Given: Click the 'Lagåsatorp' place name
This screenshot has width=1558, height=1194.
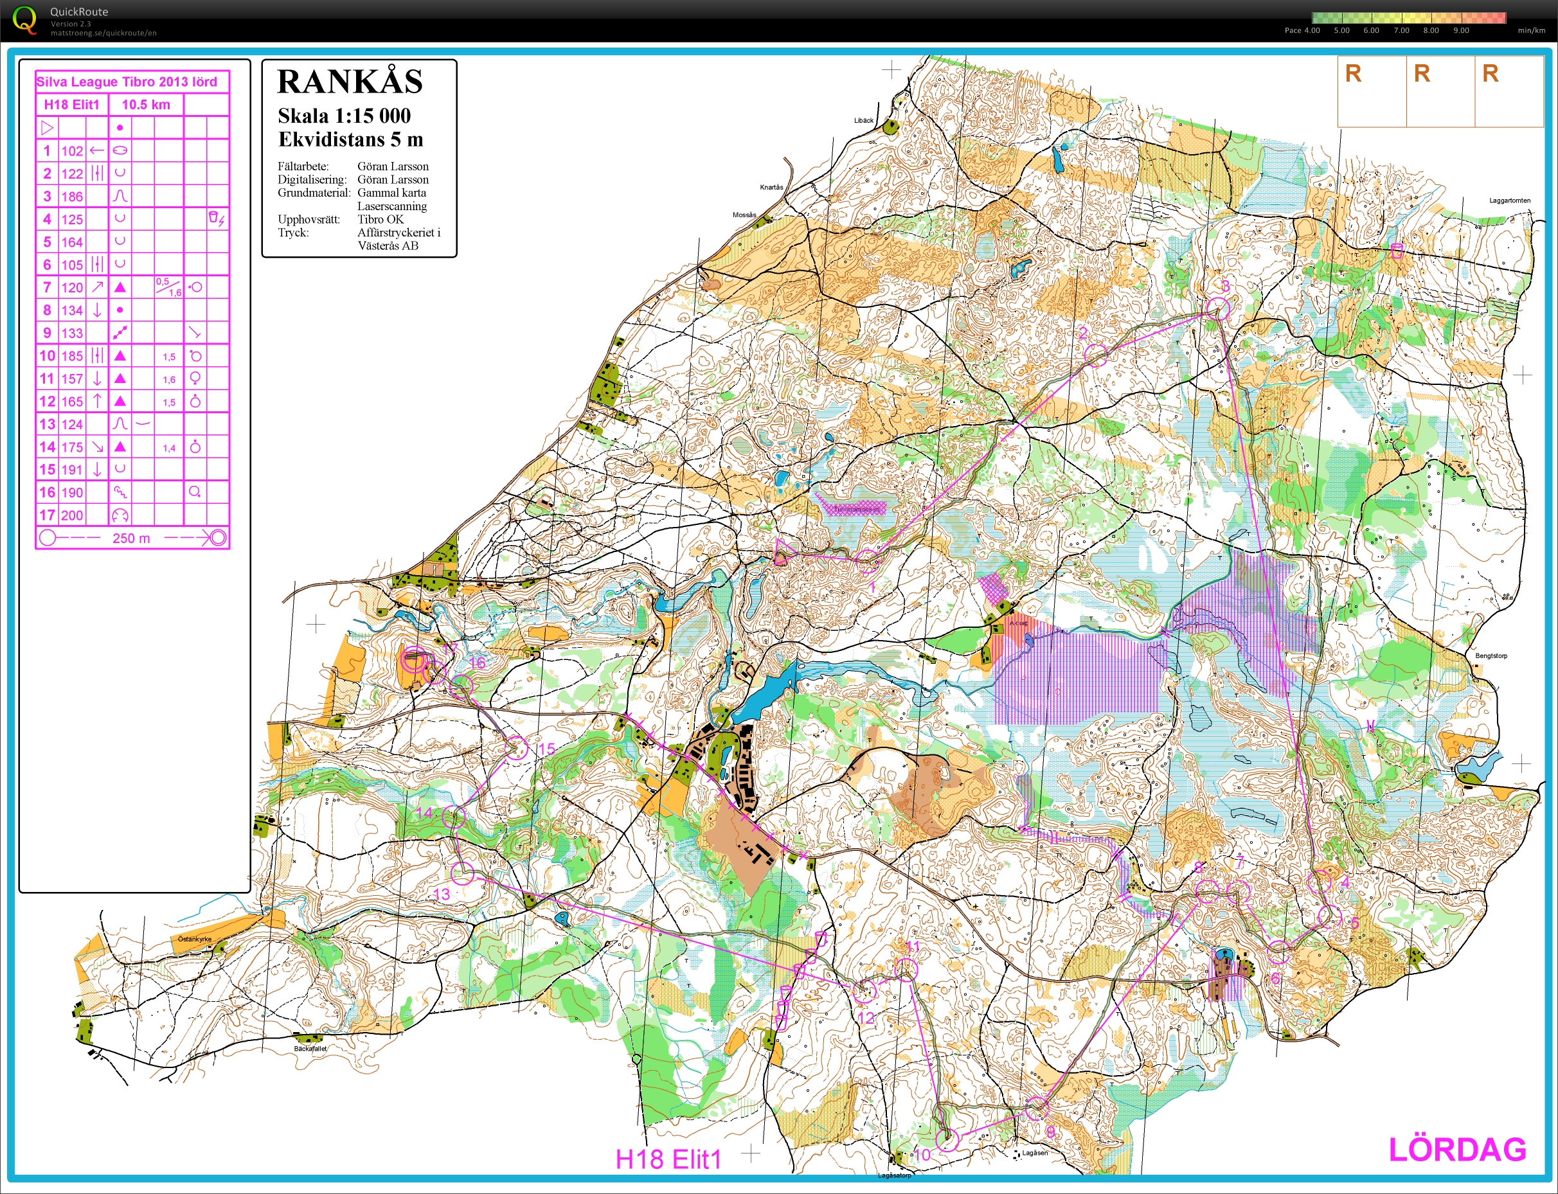Looking at the screenshot, I should pos(894,1175).
